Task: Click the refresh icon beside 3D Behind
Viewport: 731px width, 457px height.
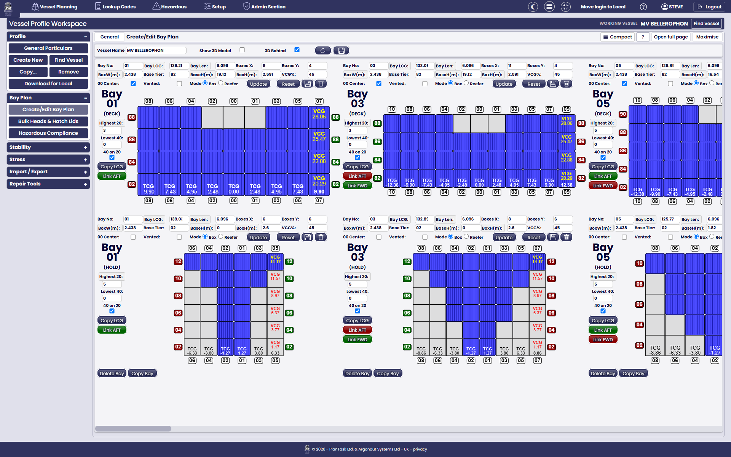Action: pyautogui.click(x=323, y=50)
